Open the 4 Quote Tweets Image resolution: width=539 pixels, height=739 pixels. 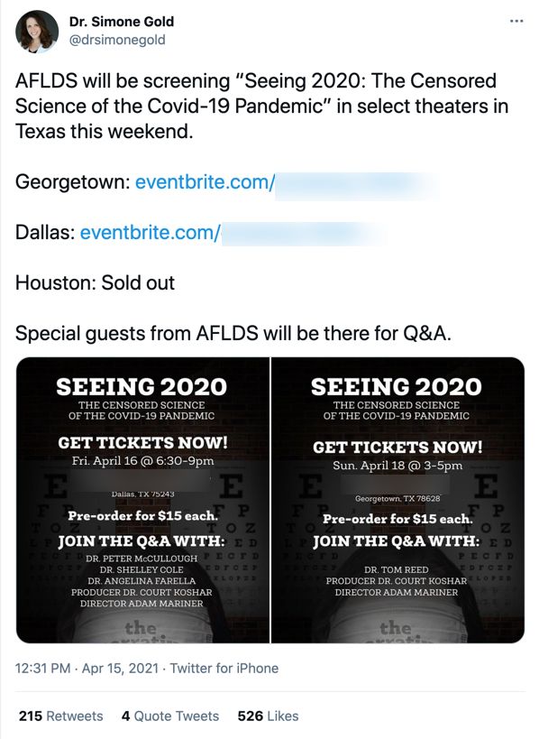169,716
